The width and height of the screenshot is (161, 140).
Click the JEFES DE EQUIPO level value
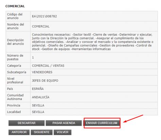click(x=45, y=81)
